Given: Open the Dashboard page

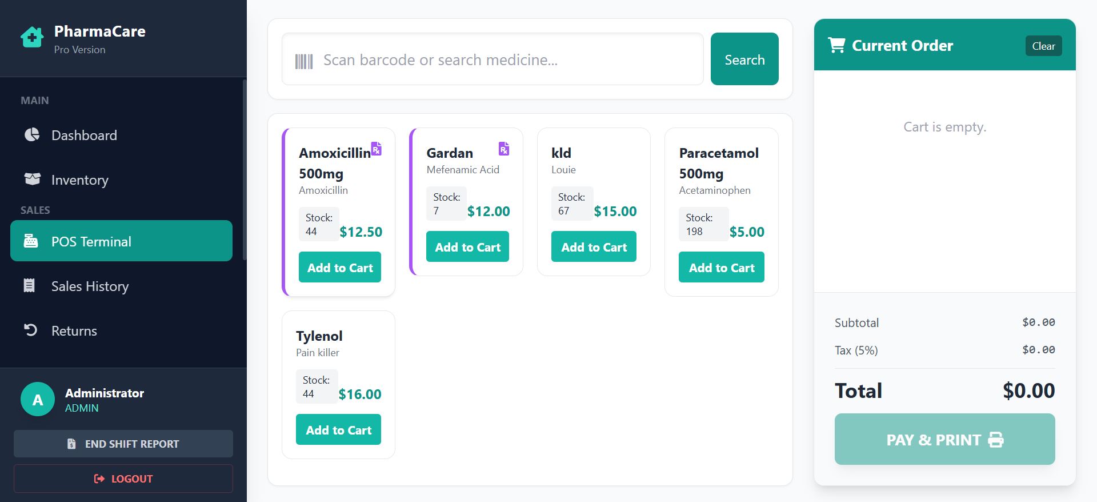Looking at the screenshot, I should pyautogui.click(x=121, y=135).
